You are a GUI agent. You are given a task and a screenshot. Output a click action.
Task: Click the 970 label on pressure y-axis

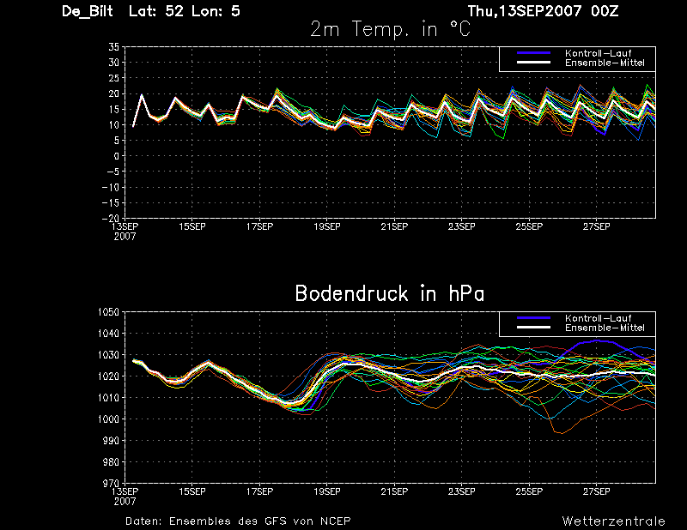(110, 483)
